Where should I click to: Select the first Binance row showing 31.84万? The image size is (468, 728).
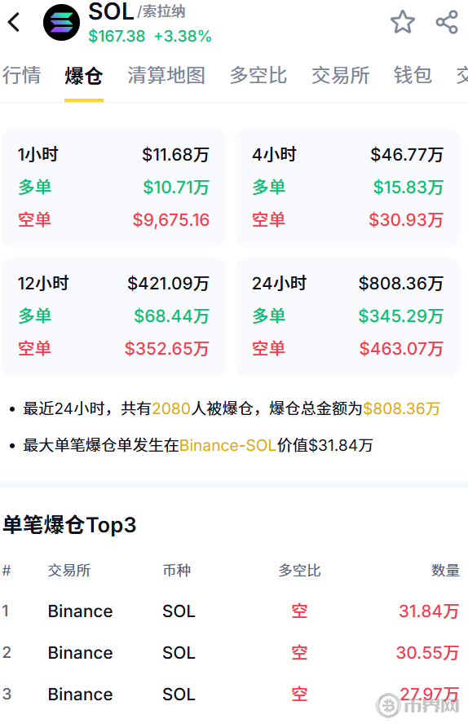[x=231, y=611]
